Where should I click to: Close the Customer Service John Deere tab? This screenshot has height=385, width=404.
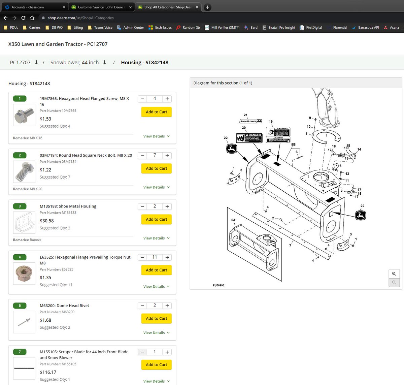(130, 7)
